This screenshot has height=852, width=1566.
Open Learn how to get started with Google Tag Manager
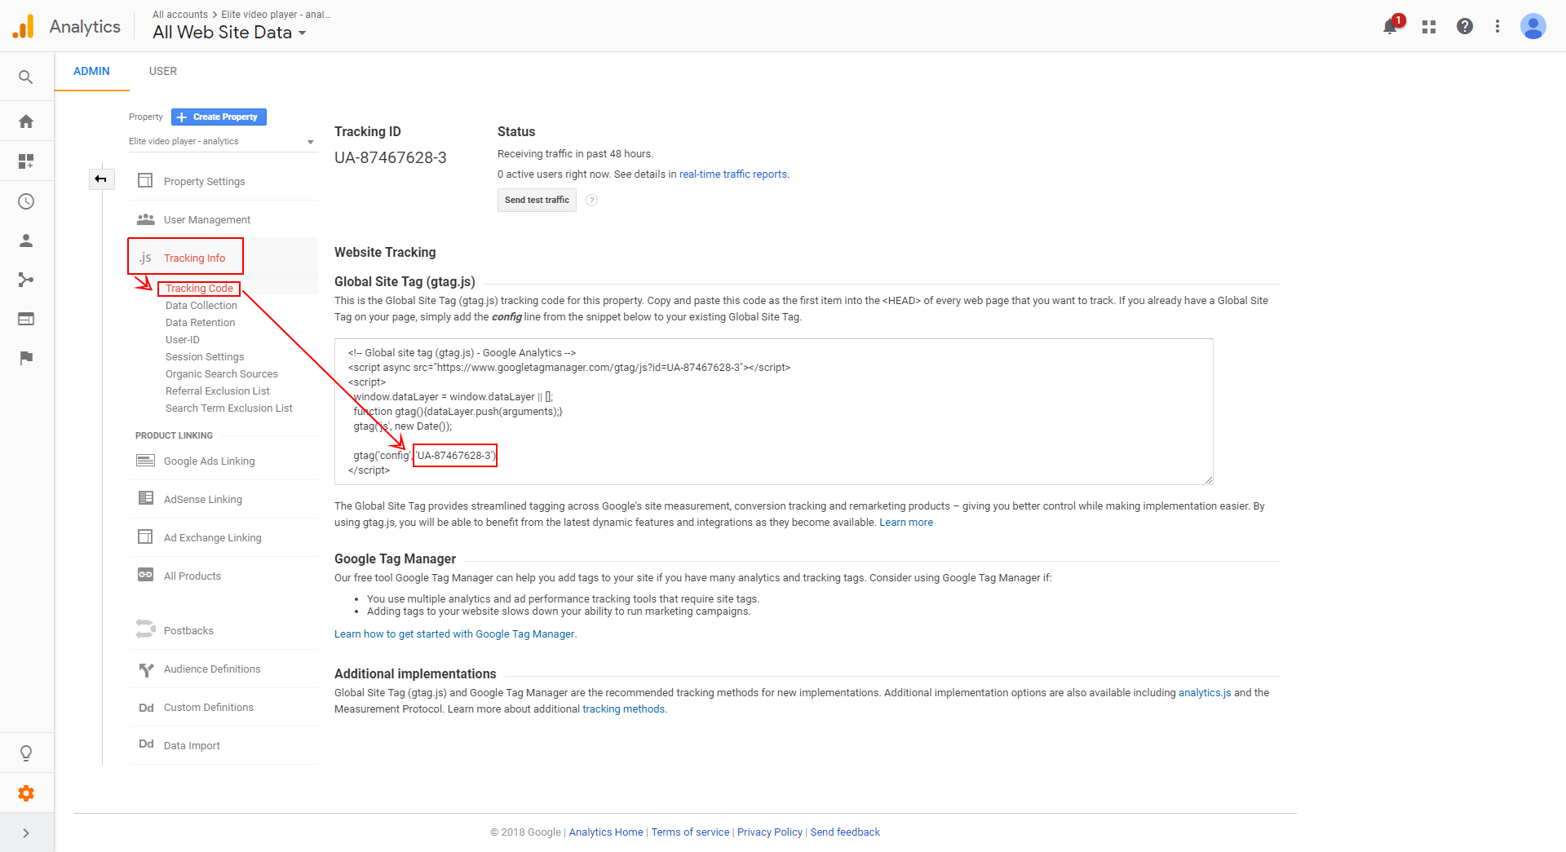(454, 634)
